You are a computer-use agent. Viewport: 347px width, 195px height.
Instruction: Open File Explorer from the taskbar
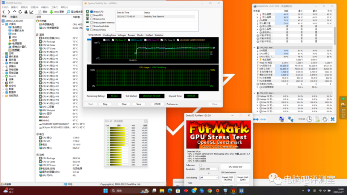click(x=162, y=191)
